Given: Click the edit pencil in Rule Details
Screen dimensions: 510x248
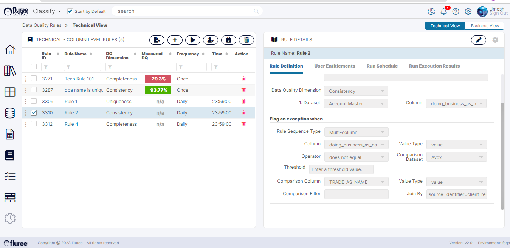Looking at the screenshot, I should point(478,40).
